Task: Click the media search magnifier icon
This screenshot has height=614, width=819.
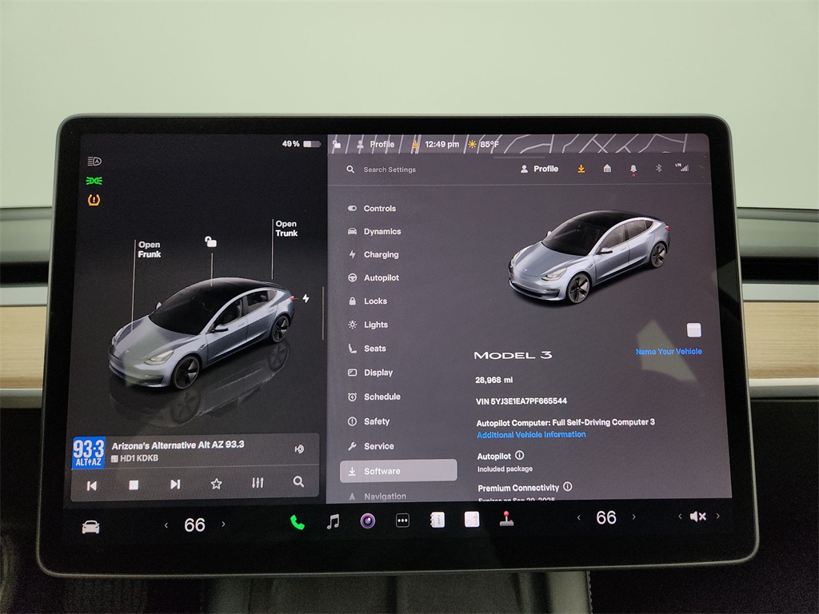Action: pyautogui.click(x=298, y=481)
